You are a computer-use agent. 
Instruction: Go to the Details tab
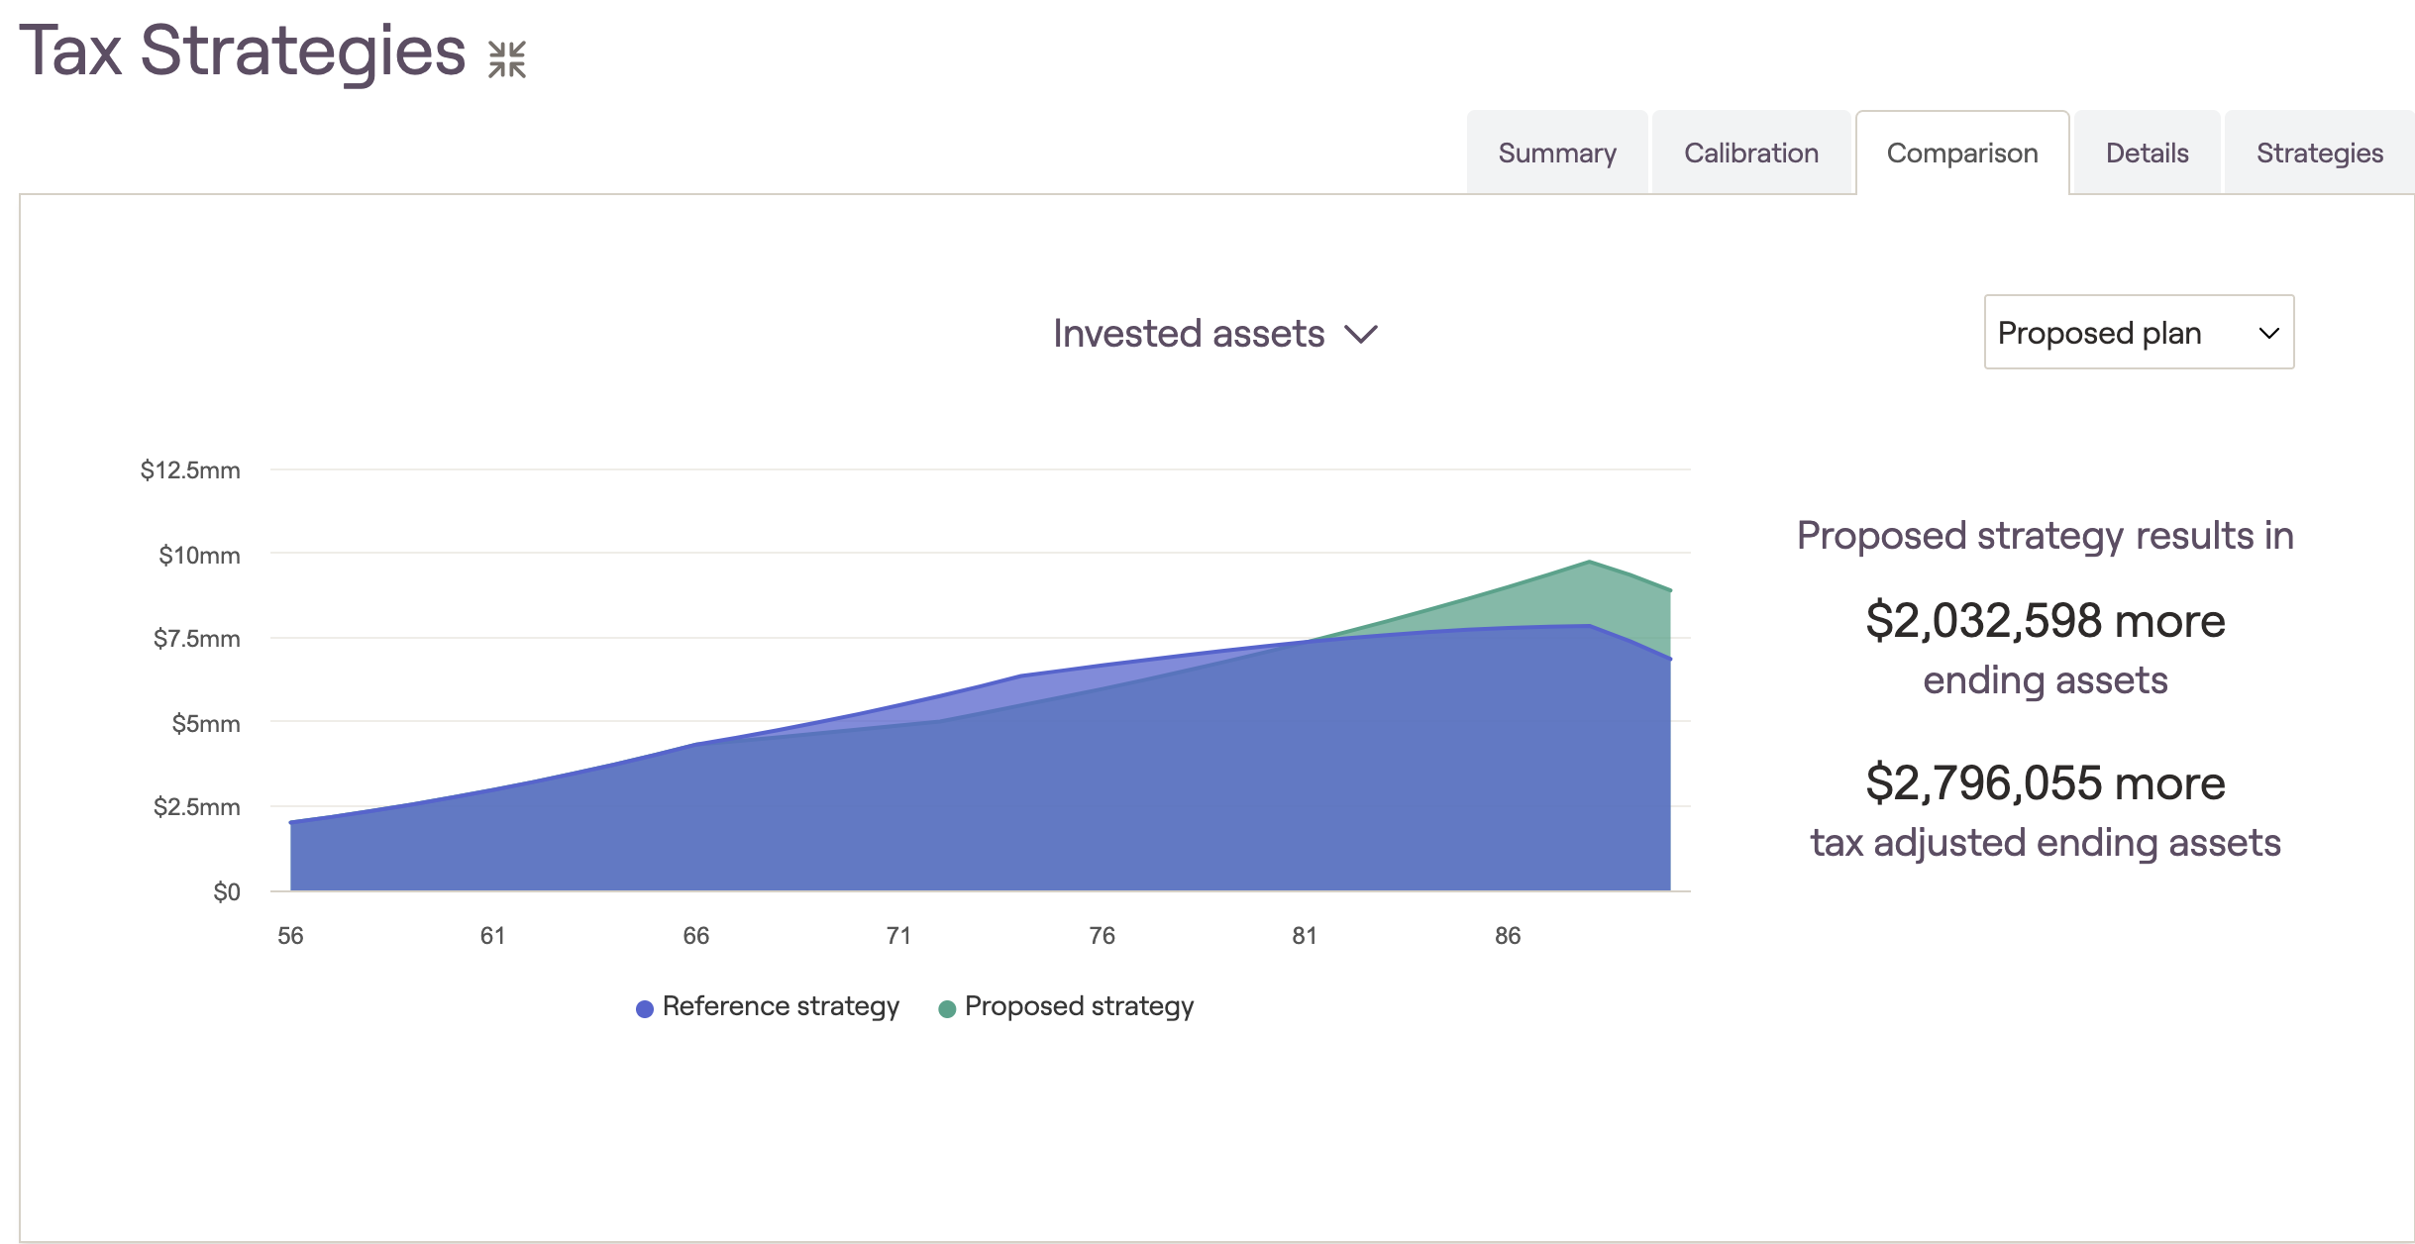coord(2147,153)
